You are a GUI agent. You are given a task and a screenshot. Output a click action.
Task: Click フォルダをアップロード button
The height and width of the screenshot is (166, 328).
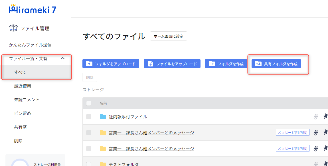point(111,64)
